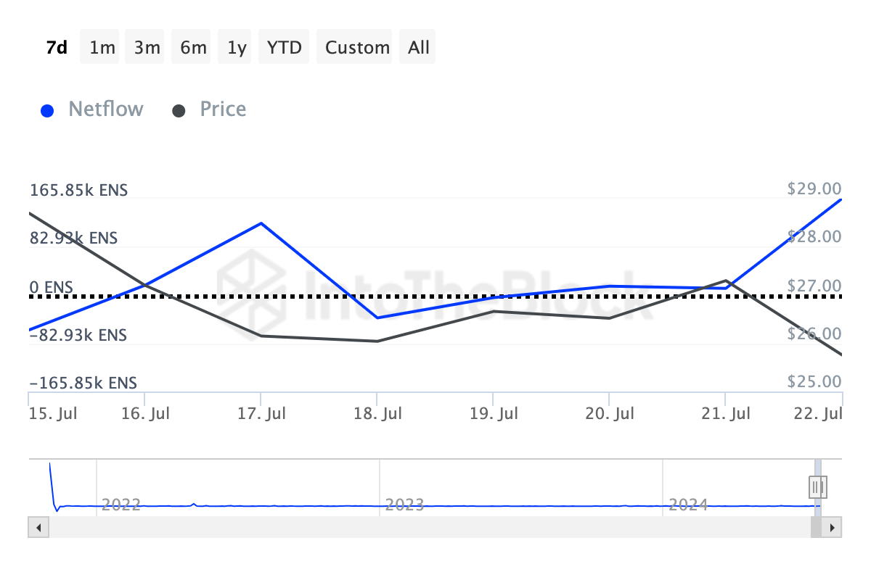
Task: Show the 3m time range
Action: [147, 48]
